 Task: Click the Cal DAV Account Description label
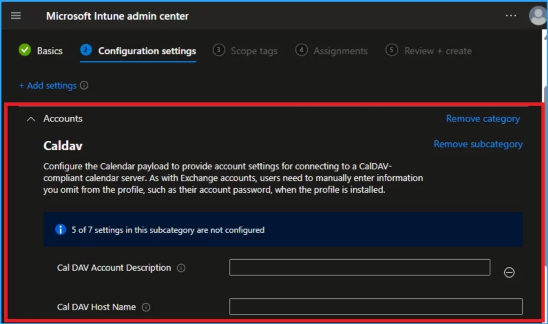tap(114, 268)
